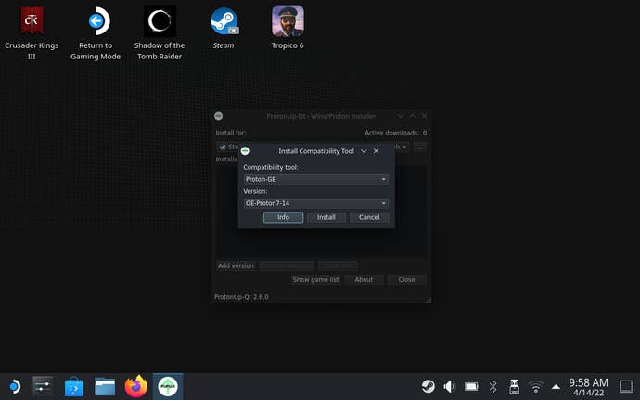Open About in the ProtonUp-Qt window

click(364, 280)
